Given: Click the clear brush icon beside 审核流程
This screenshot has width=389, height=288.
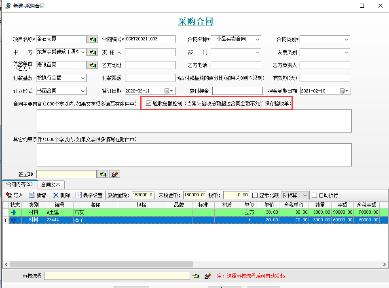Looking at the screenshot, I should pos(208,276).
